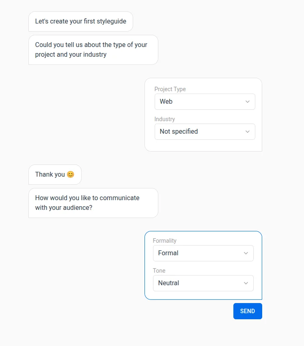304x346 pixels.
Task: Click the "Tone" field label
Action: click(159, 271)
